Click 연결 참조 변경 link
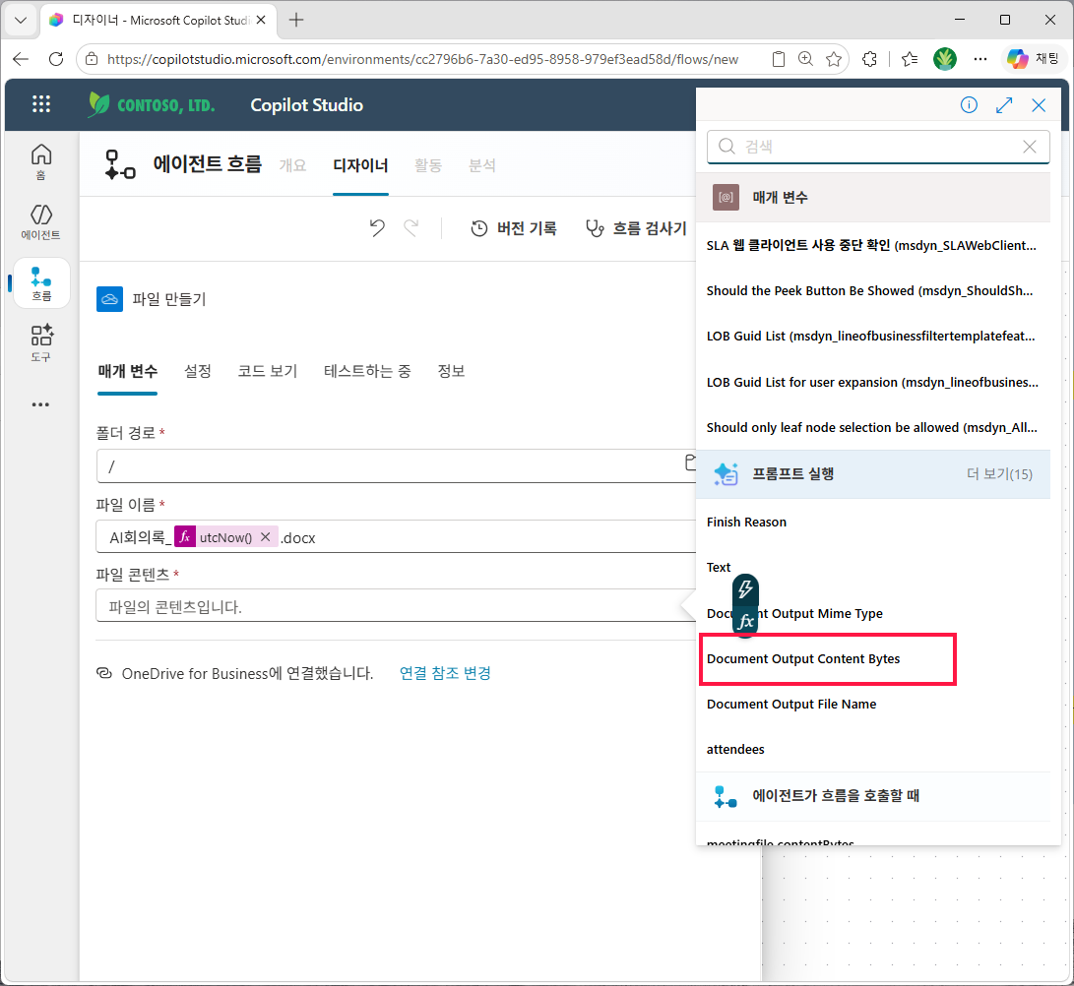This screenshot has height=986, width=1074. click(445, 673)
